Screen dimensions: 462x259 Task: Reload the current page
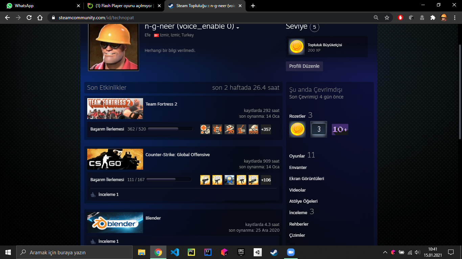click(x=29, y=18)
